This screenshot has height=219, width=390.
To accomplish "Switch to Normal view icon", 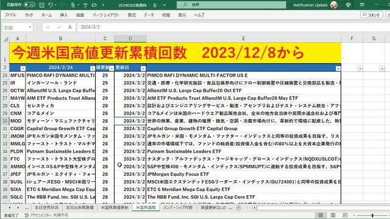I will click(x=321, y=215).
